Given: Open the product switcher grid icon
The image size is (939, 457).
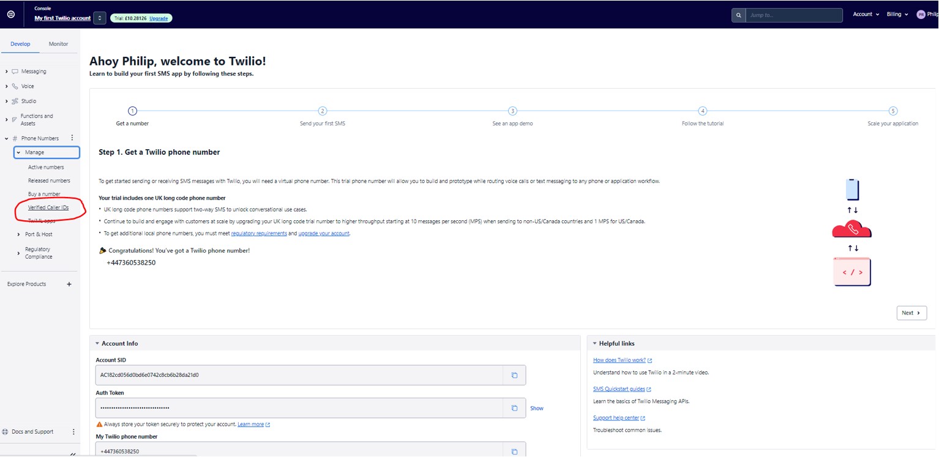Looking at the screenshot, I should (11, 14).
